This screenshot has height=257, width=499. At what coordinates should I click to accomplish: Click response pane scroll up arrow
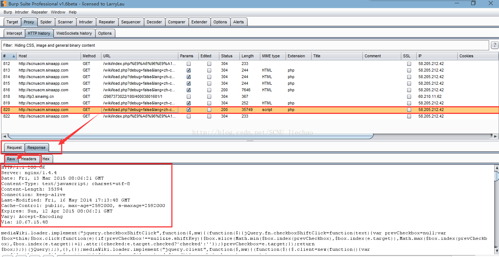[496, 167]
